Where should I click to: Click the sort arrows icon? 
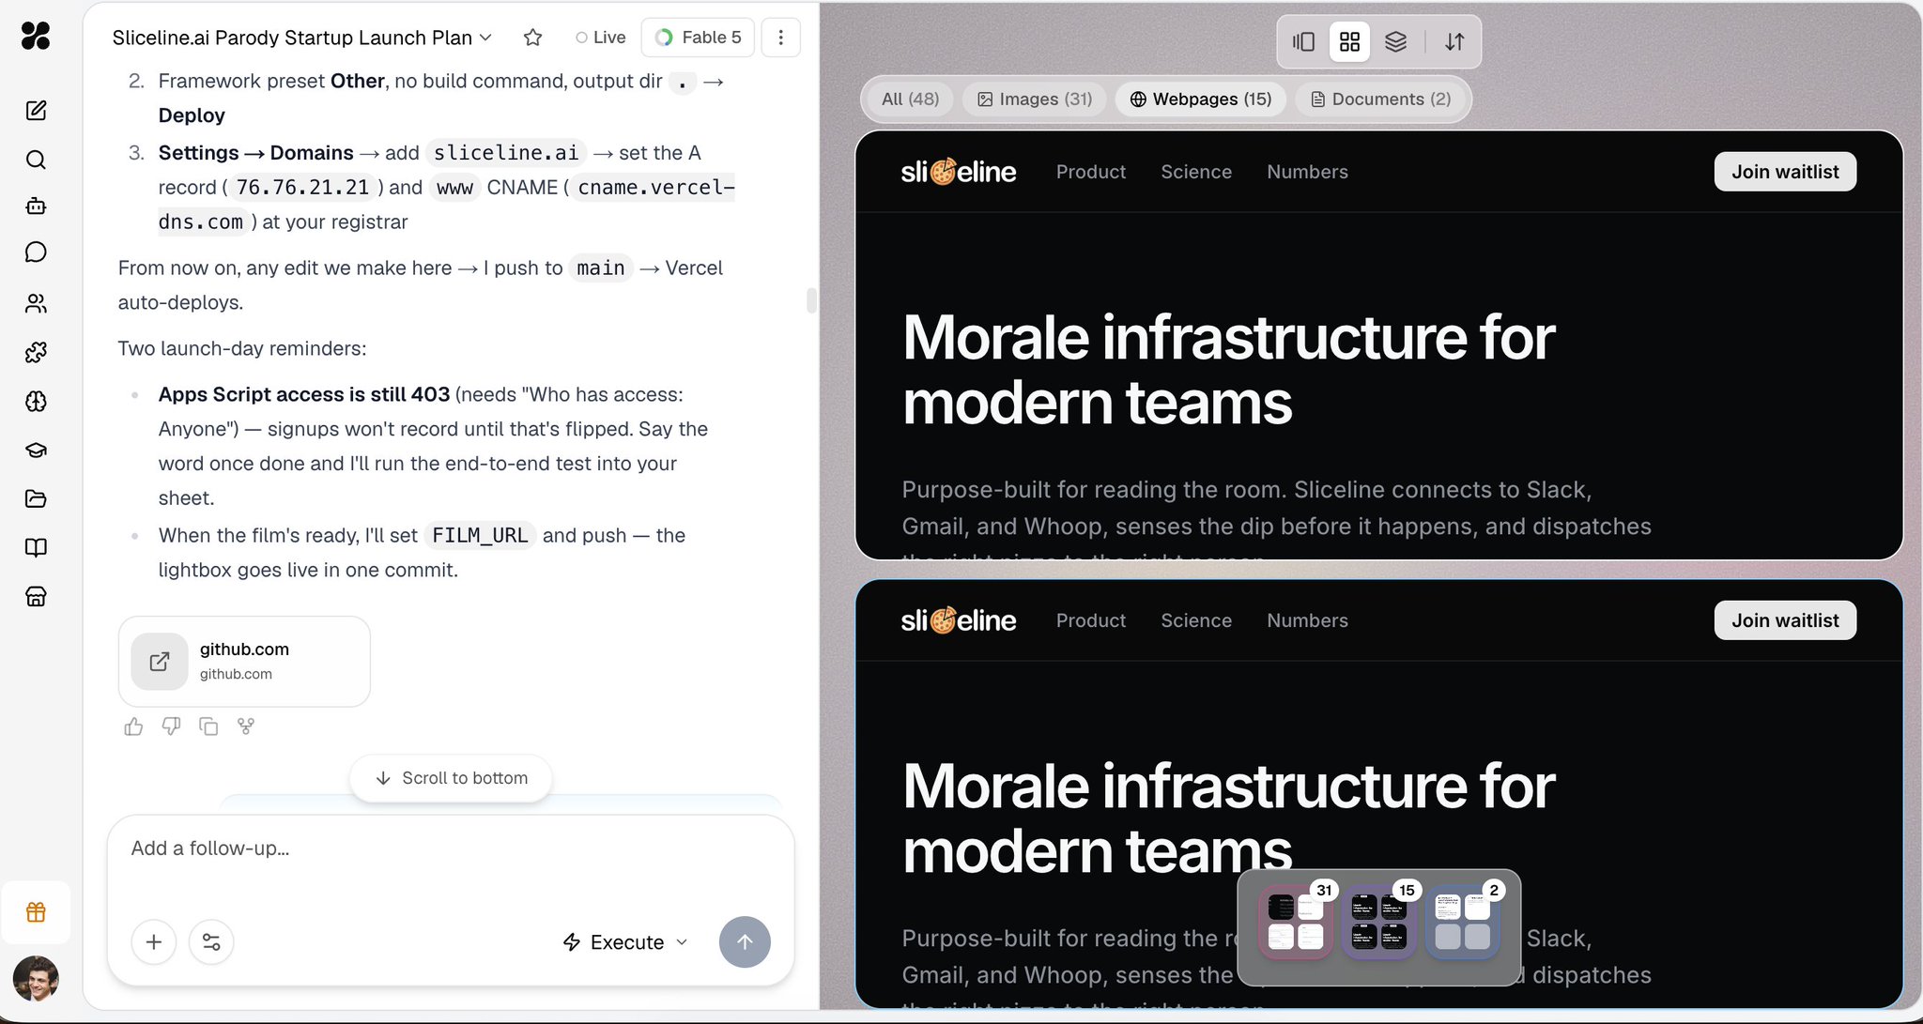click(x=1454, y=41)
